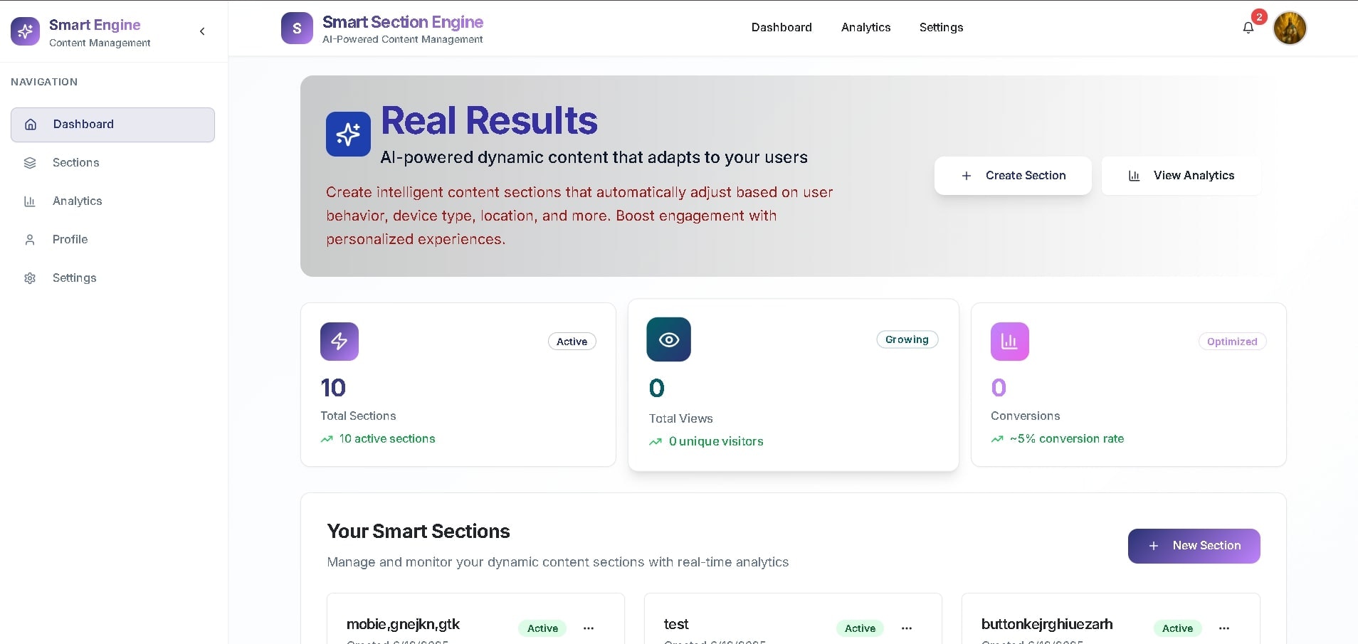This screenshot has height=644, width=1358.
Task: Click the 'buttonkejrghiuezarh' section title
Action: click(x=1047, y=625)
